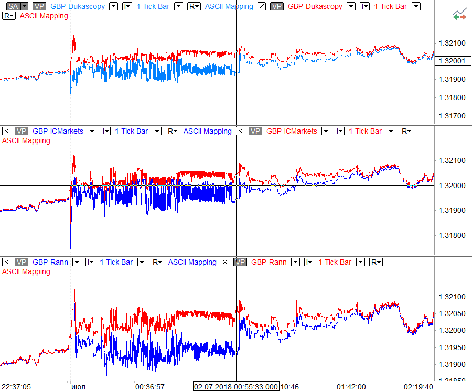Viewport: 472px width, 391px height.
Task: Expand interval dropdown of blue ICMarkets 1 Tick Bar
Action: [157, 131]
